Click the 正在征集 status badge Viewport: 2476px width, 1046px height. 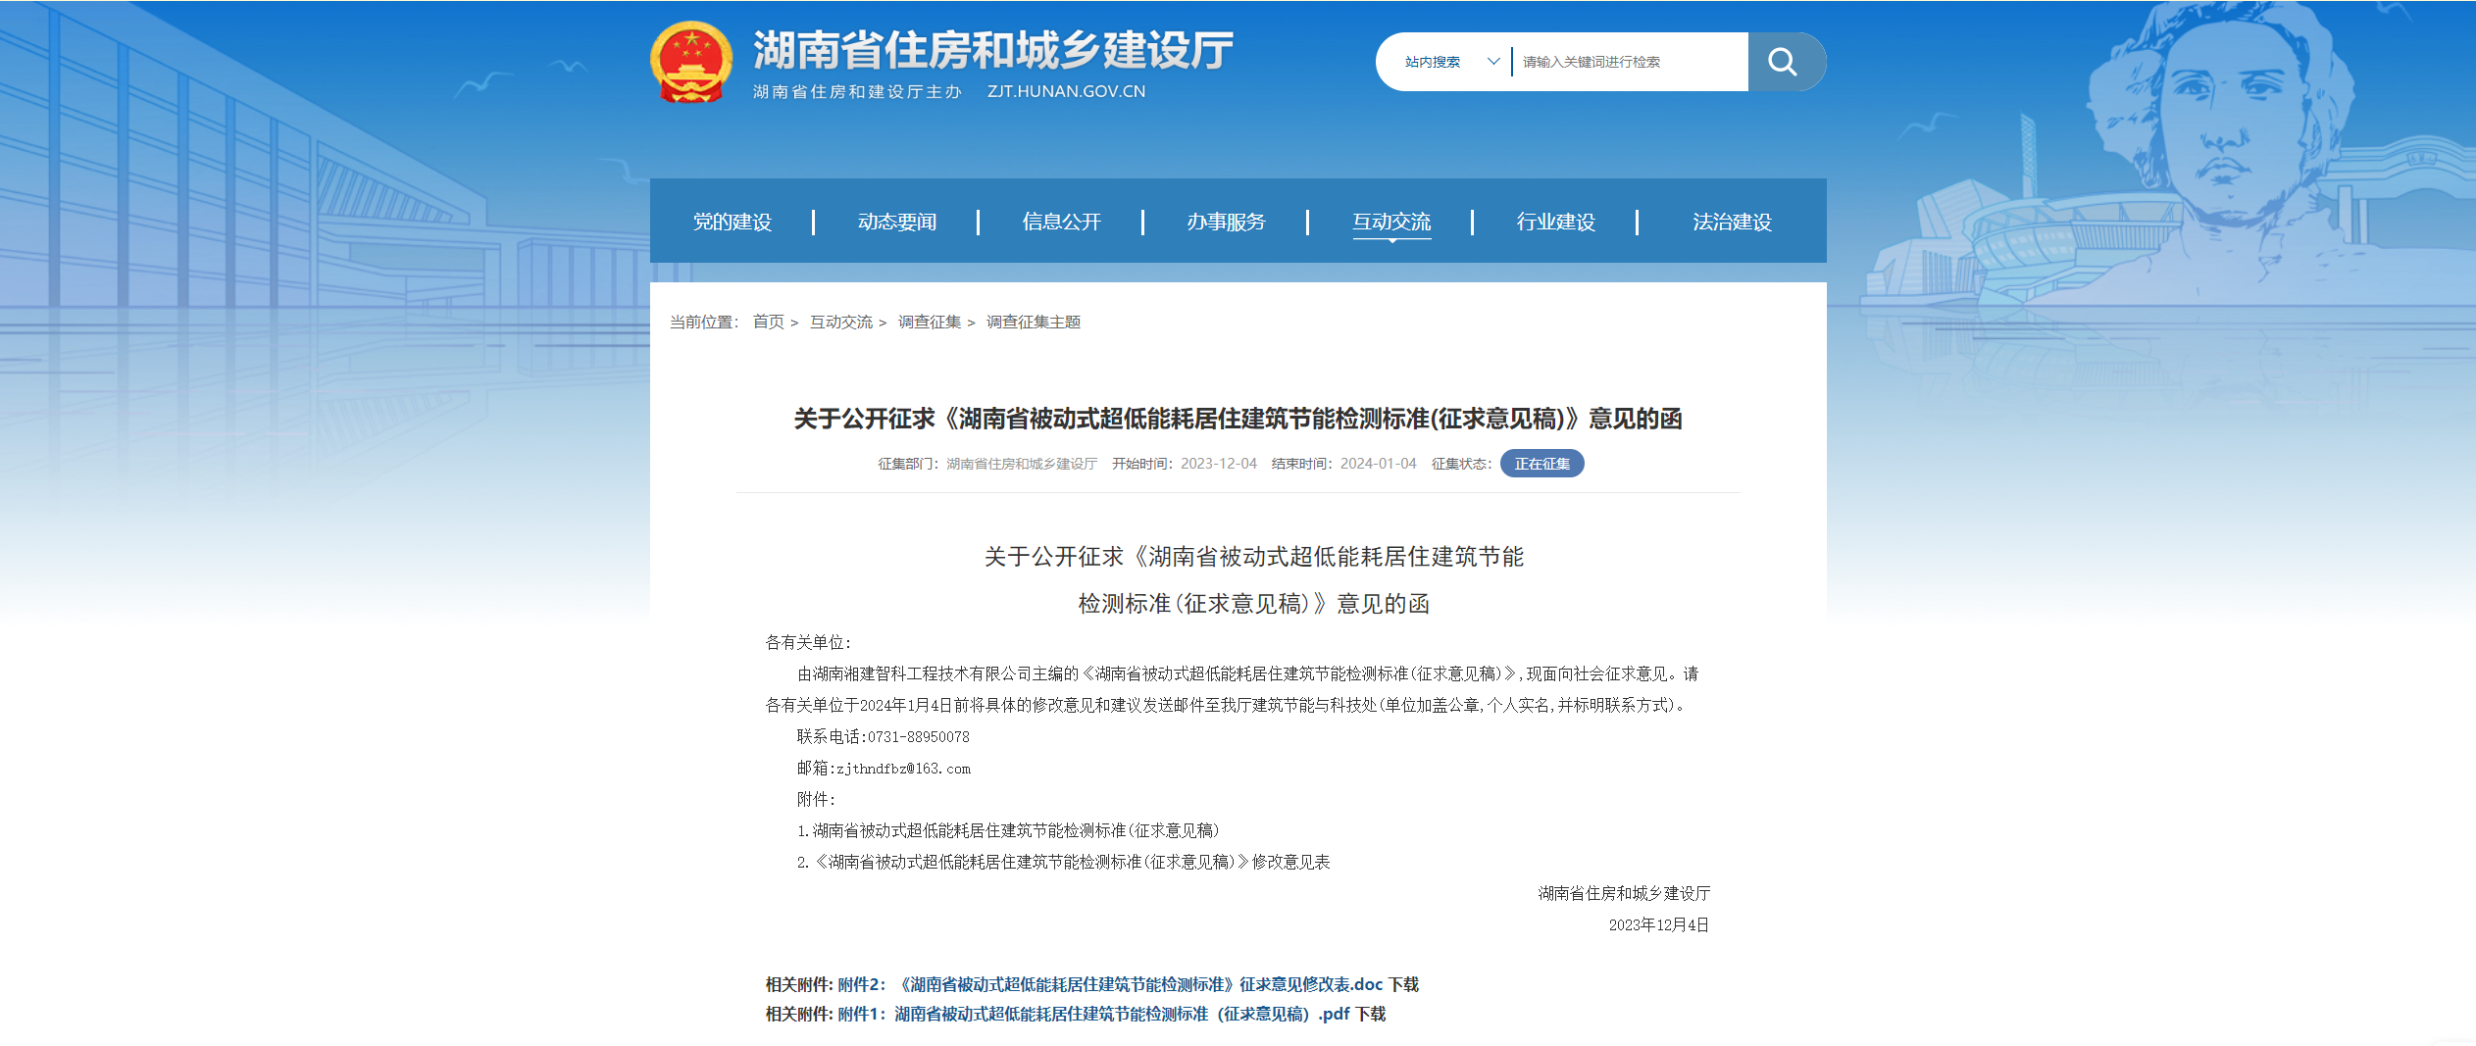(x=1542, y=463)
